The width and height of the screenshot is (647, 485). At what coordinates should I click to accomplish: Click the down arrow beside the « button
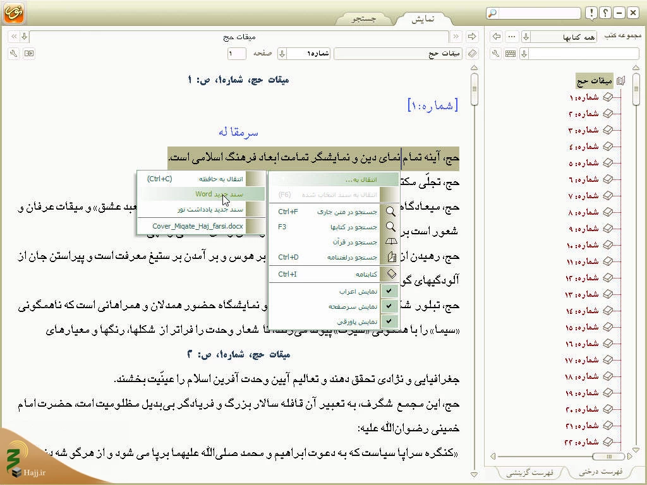click(25, 37)
